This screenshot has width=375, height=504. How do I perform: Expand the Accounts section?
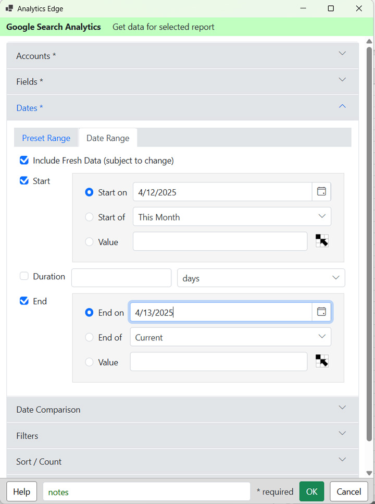click(182, 56)
